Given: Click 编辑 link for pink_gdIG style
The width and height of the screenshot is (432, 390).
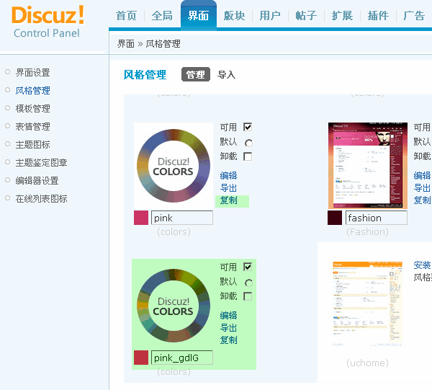Looking at the screenshot, I should point(229,315).
